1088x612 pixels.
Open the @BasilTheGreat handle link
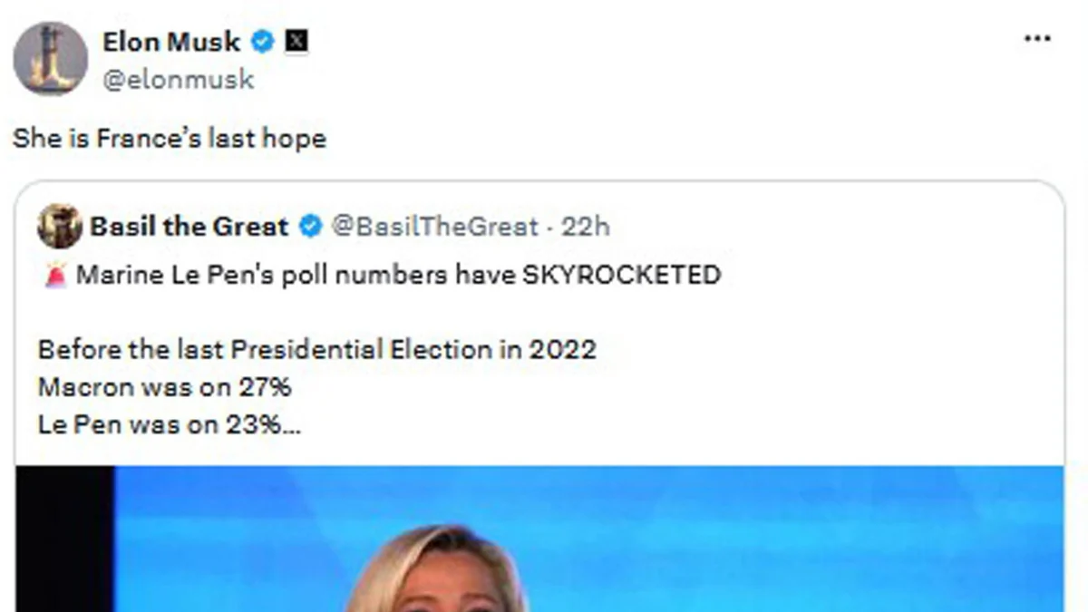coord(435,227)
